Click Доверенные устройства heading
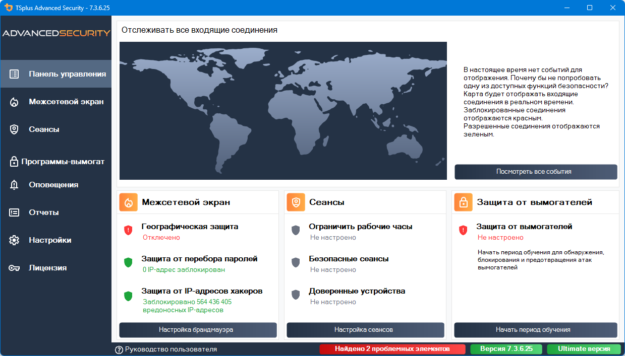Viewport: 625px width, 356px height. click(357, 291)
